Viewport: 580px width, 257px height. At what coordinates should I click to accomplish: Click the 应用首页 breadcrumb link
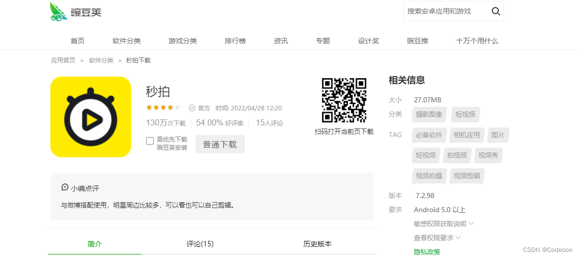[x=63, y=60]
